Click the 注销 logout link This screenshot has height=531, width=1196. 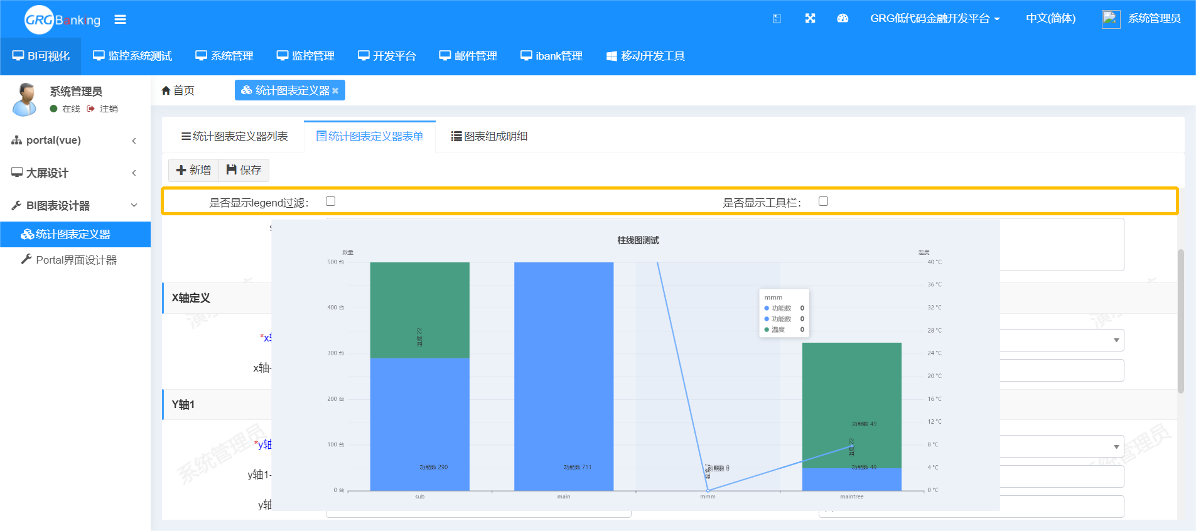pyautogui.click(x=103, y=109)
